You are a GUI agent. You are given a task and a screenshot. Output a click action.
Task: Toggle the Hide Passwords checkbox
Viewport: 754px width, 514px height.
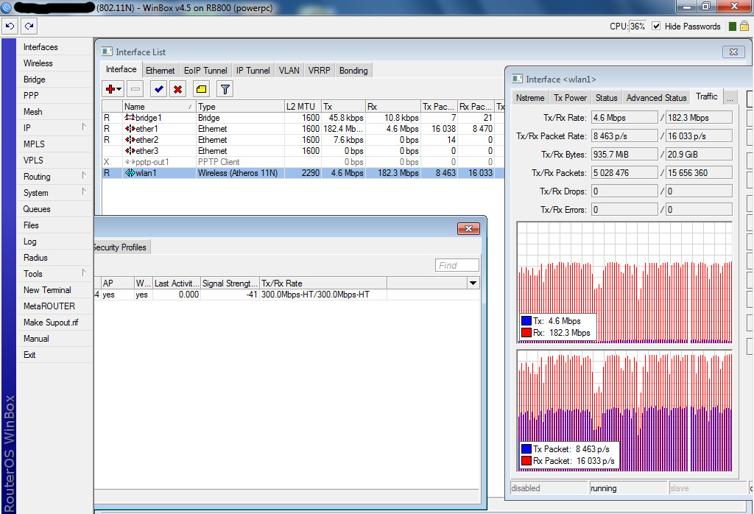tap(657, 27)
